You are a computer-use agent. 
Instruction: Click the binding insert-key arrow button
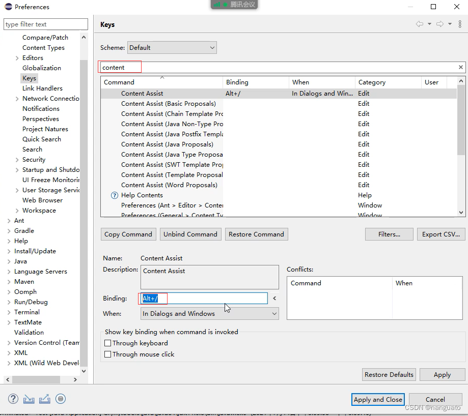pyautogui.click(x=274, y=299)
